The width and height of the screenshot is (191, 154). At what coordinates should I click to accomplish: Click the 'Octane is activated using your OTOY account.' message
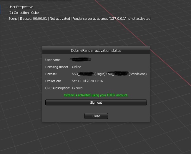(x=96, y=95)
